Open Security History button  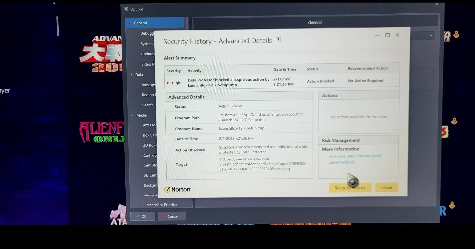pos(350,188)
